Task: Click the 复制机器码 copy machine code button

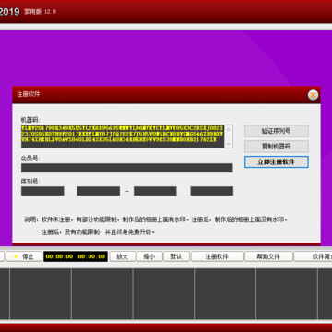Action: 277,147
